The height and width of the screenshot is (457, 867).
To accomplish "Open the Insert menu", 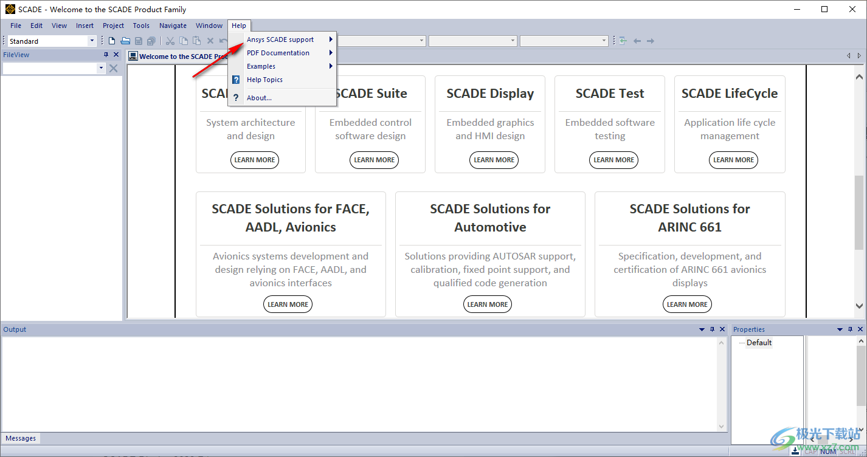I will click(85, 26).
